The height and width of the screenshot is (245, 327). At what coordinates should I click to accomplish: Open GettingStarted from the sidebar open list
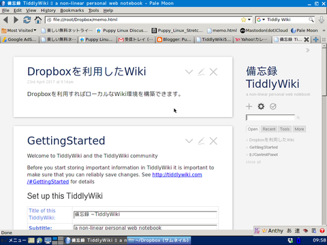pyautogui.click(x=264, y=147)
